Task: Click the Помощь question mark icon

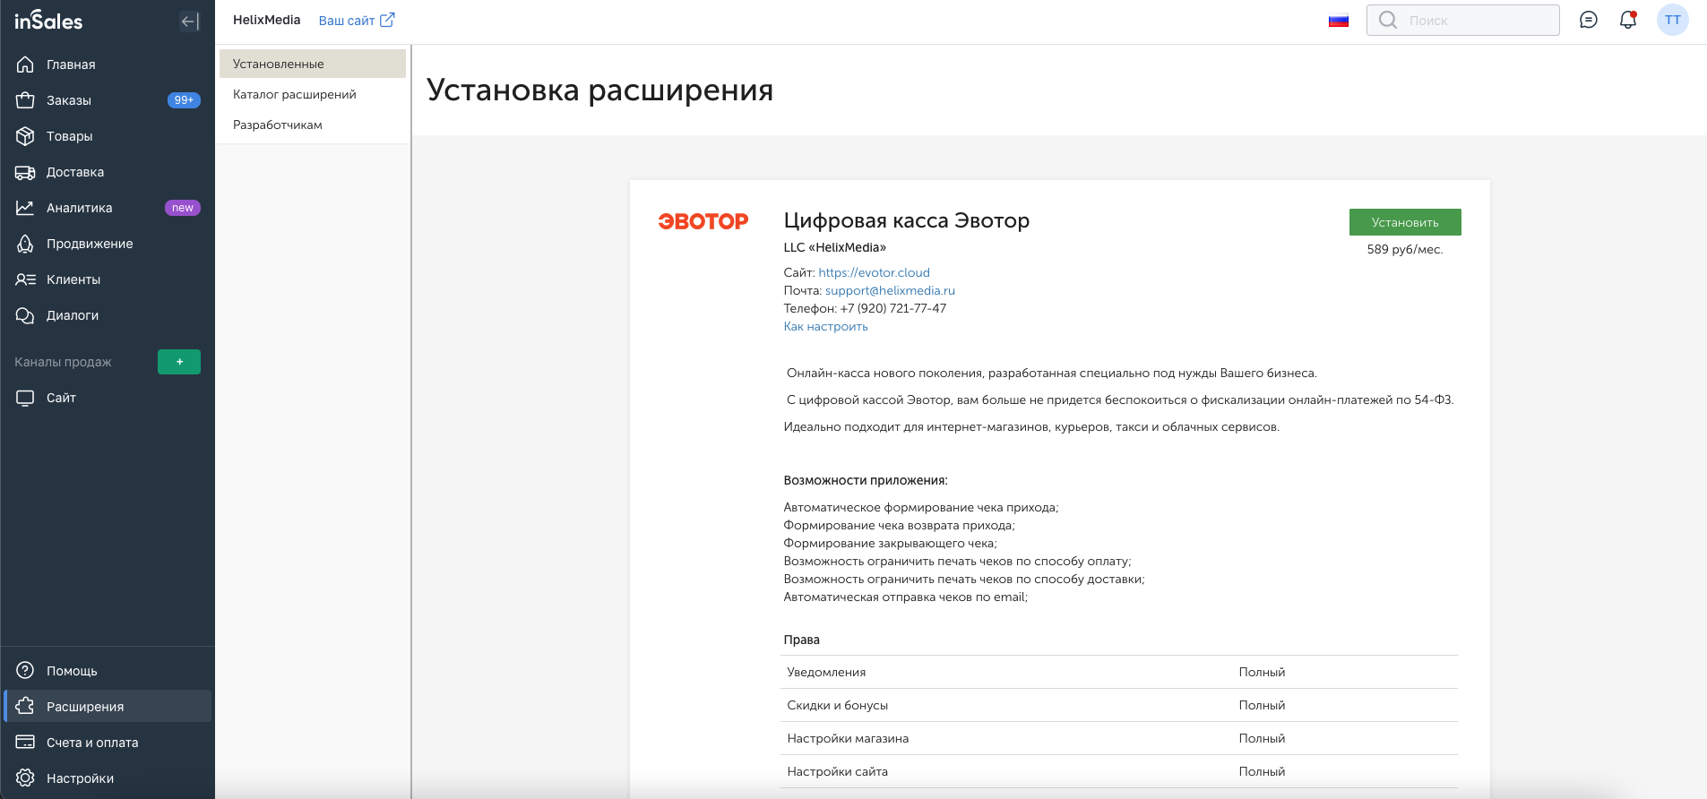Action: coord(25,671)
